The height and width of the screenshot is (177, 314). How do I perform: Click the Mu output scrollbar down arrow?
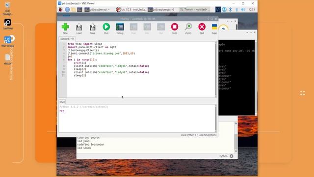pos(235,151)
